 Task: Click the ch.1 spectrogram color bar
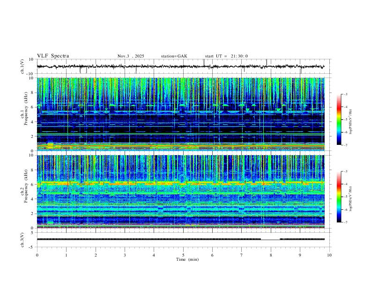pos(339,120)
